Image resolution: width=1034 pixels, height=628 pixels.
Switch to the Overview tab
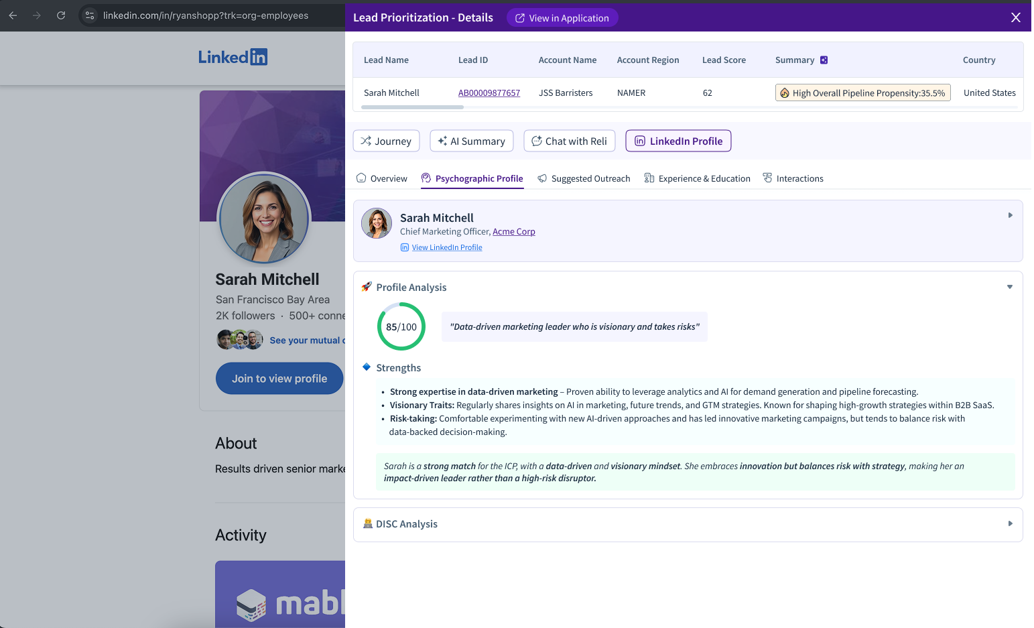click(382, 178)
